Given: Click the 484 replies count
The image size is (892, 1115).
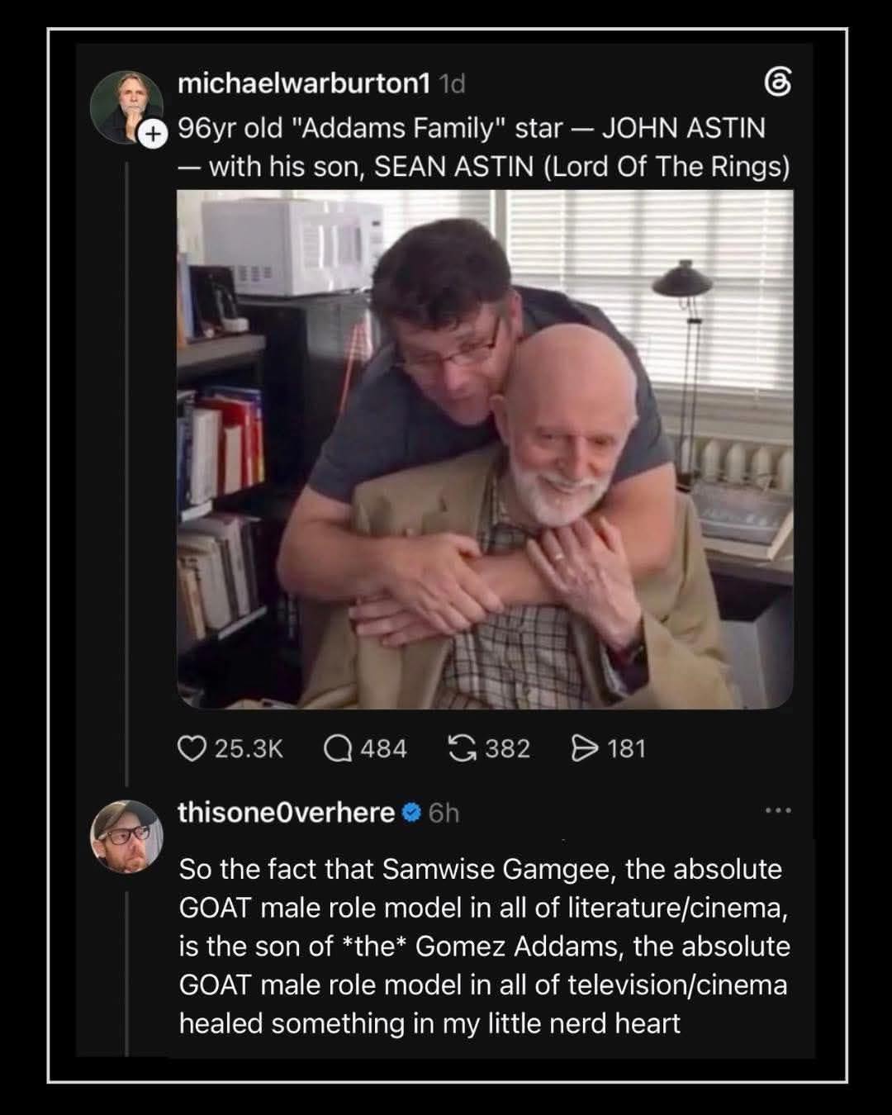Looking at the screenshot, I should tap(384, 748).
